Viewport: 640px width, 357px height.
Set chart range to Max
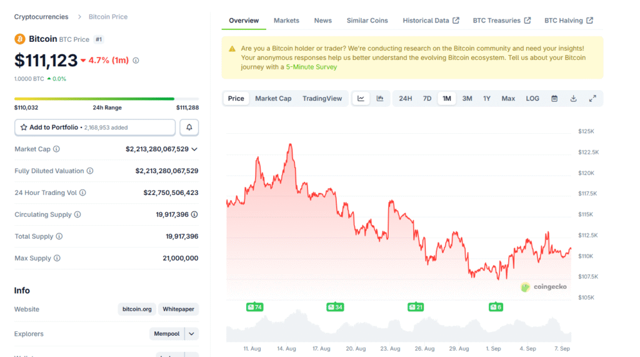pos(508,98)
